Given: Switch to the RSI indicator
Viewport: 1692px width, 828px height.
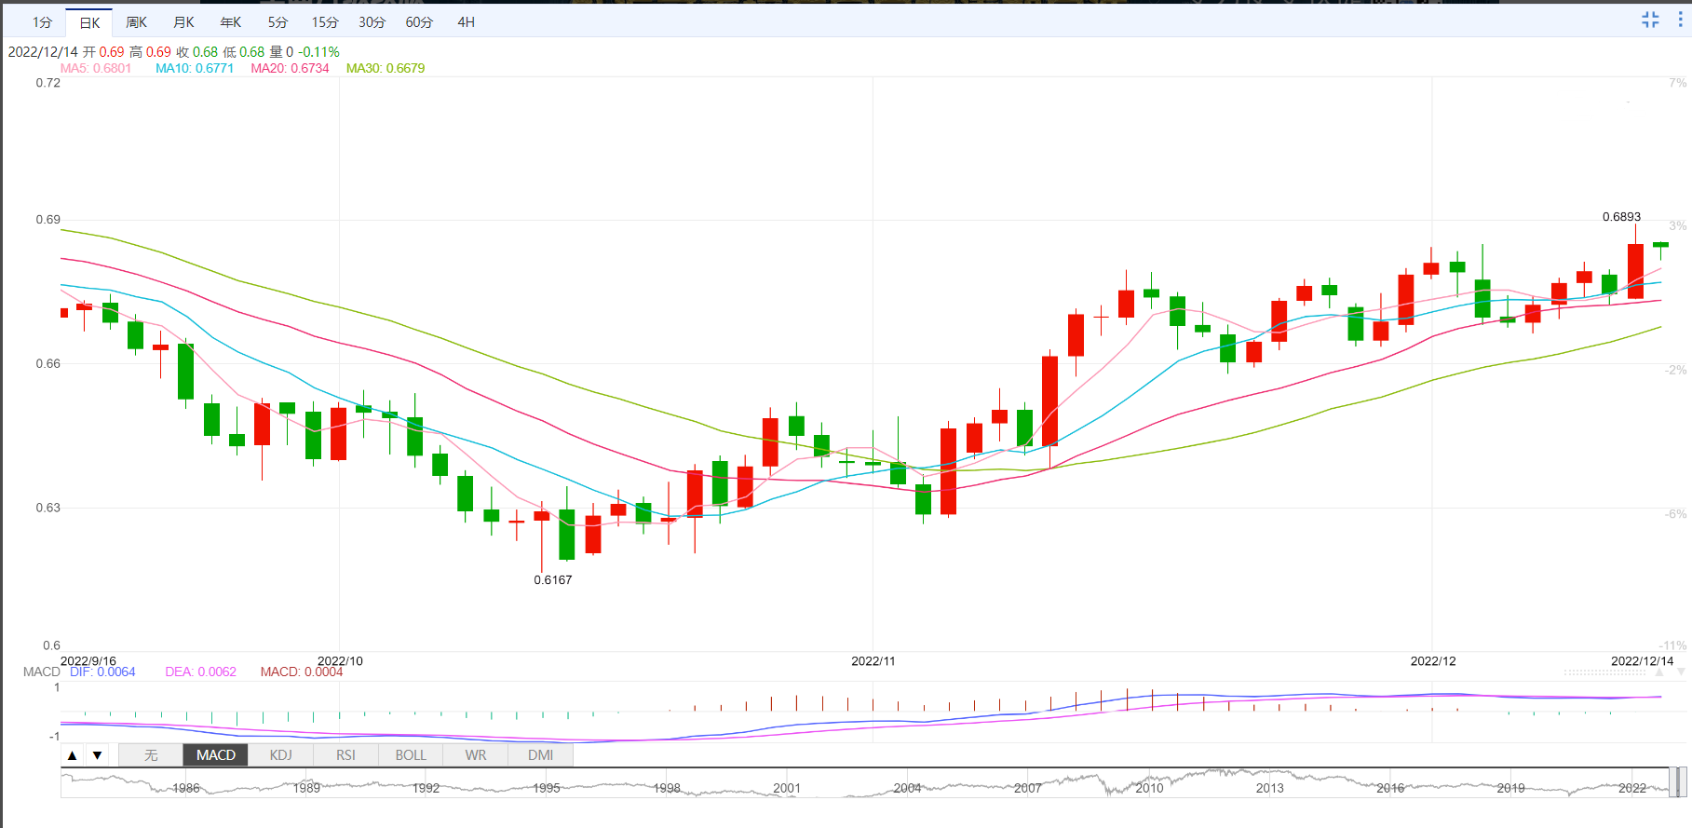Looking at the screenshot, I should click(x=346, y=755).
